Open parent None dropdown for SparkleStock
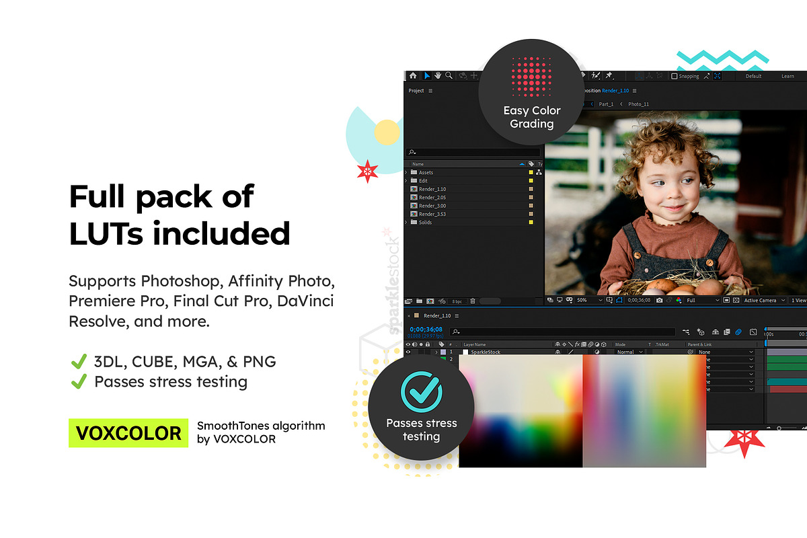 point(726,352)
